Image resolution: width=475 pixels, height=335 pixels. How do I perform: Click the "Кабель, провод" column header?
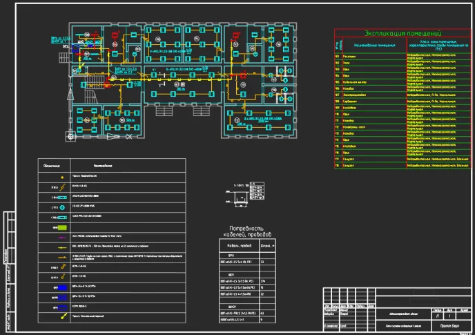click(238, 245)
